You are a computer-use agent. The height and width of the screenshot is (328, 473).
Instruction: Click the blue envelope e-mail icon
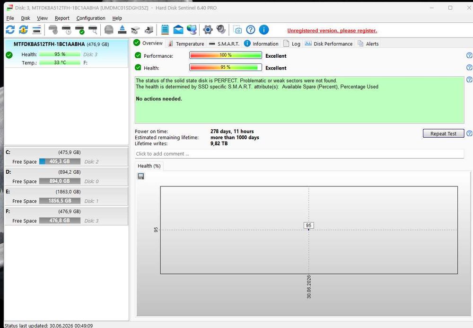(x=178, y=29)
